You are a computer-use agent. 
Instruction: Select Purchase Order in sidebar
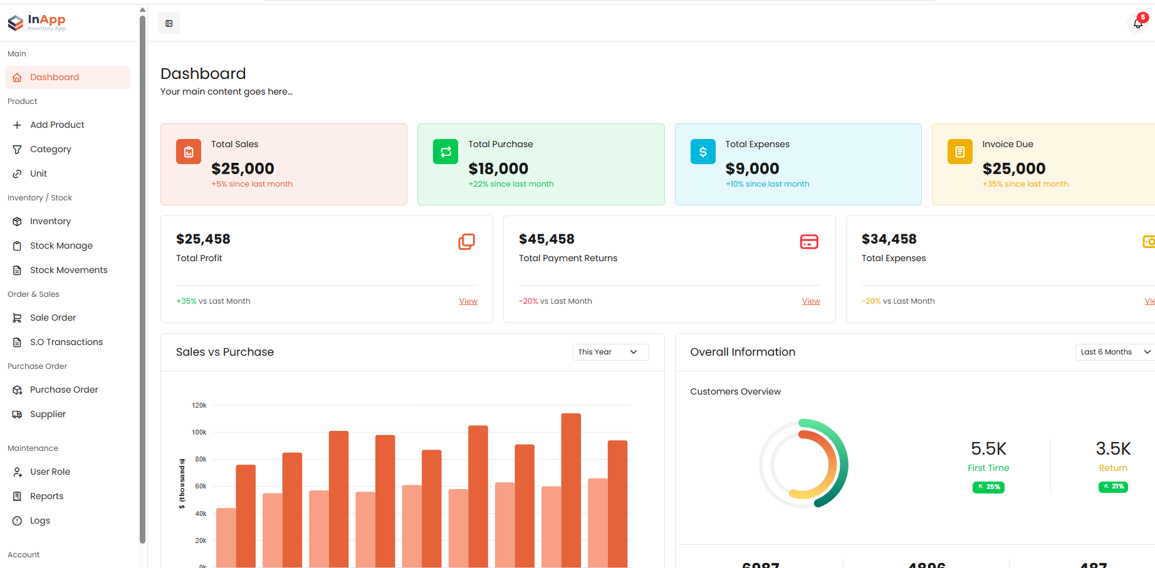coord(64,390)
